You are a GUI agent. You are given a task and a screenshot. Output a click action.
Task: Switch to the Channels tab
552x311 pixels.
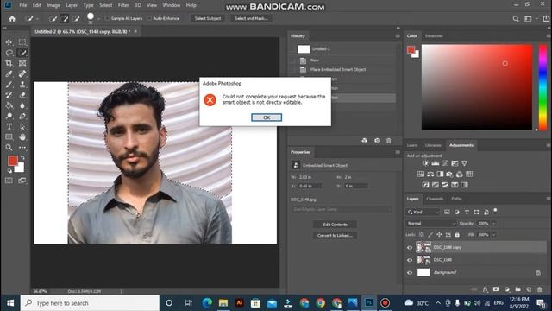435,199
